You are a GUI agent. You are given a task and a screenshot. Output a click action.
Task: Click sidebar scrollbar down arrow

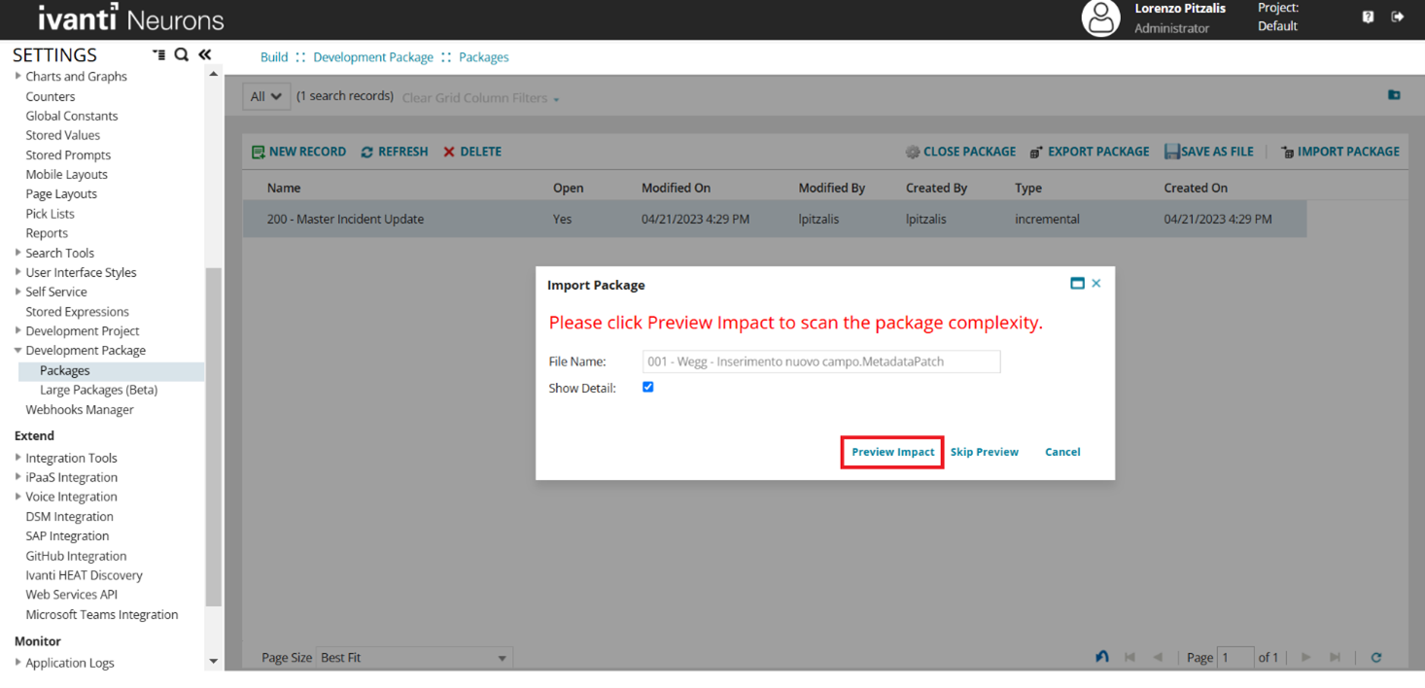[x=214, y=662]
